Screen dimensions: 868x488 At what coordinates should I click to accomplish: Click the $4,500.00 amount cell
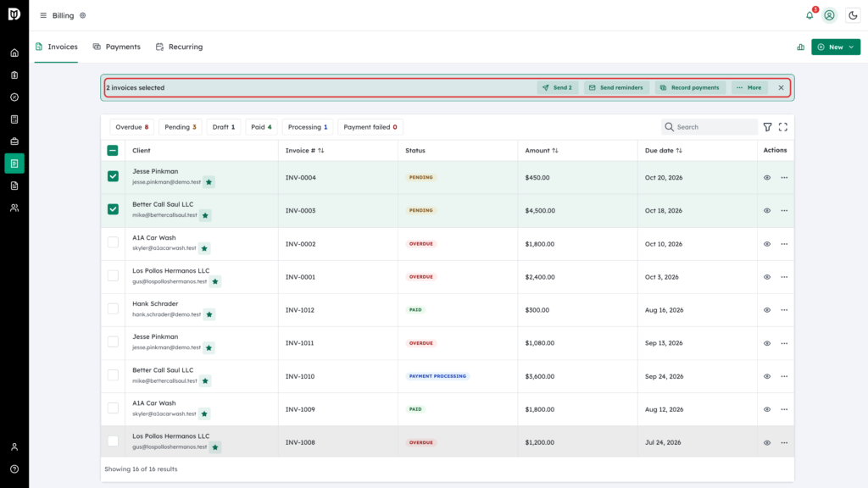[540, 211]
